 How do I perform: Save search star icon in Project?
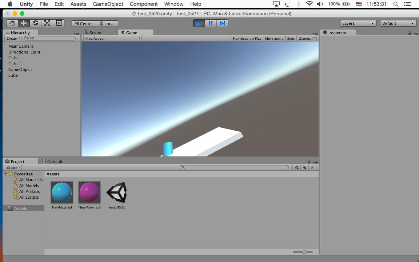tap(312, 167)
